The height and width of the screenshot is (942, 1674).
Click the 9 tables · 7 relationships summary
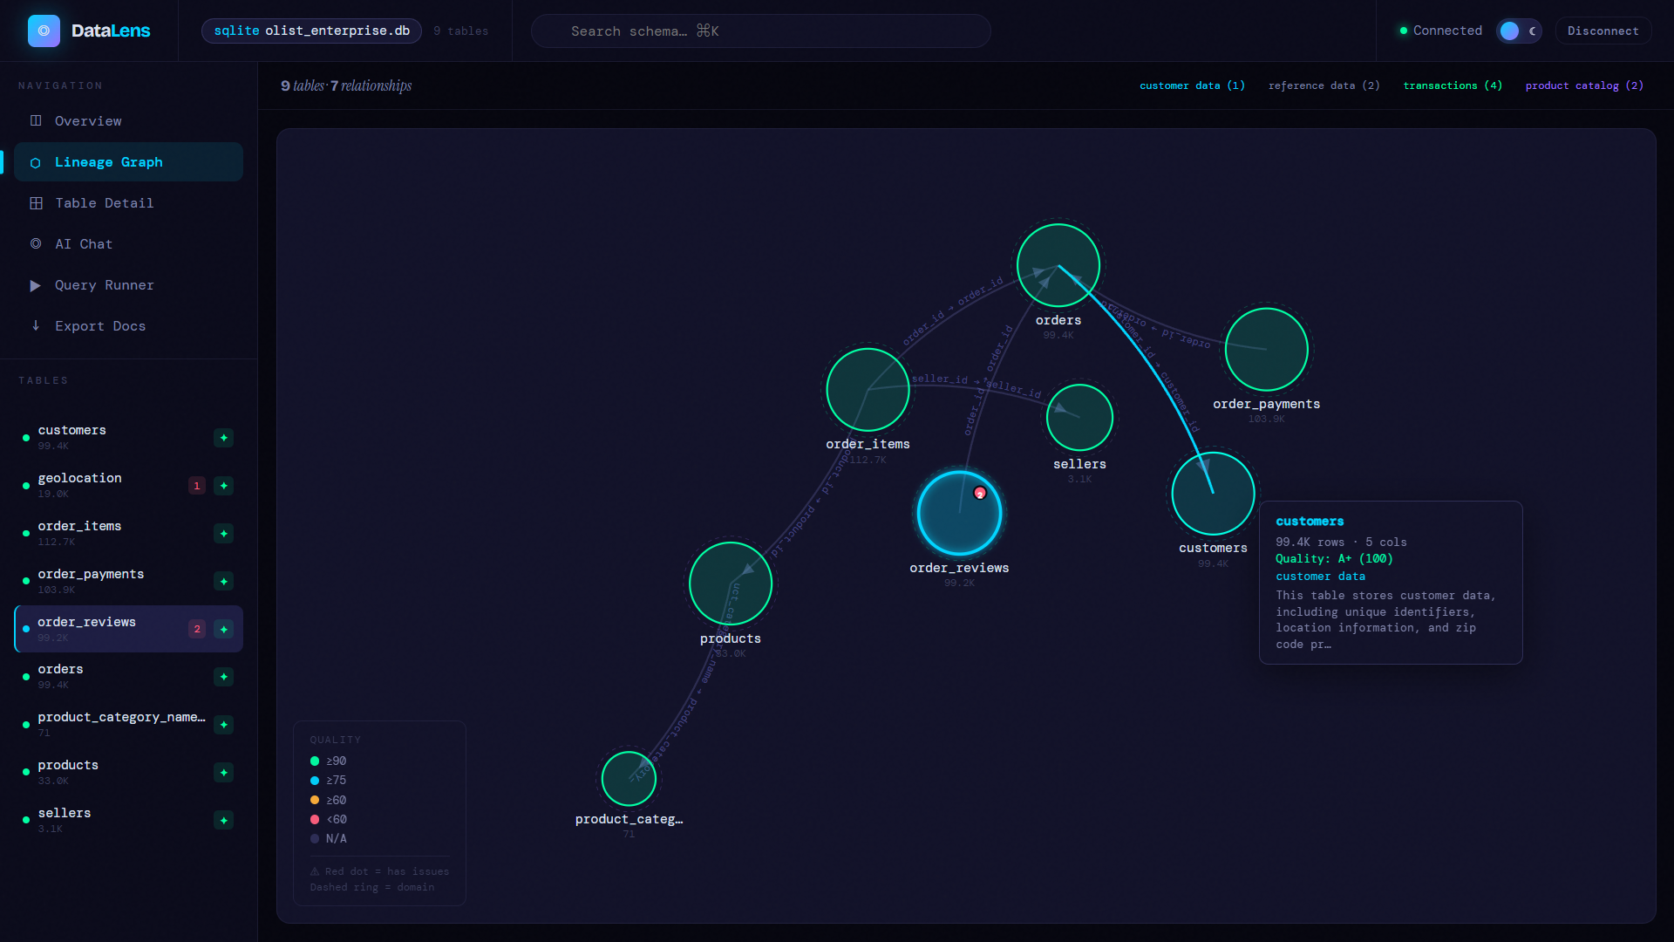pyautogui.click(x=346, y=85)
